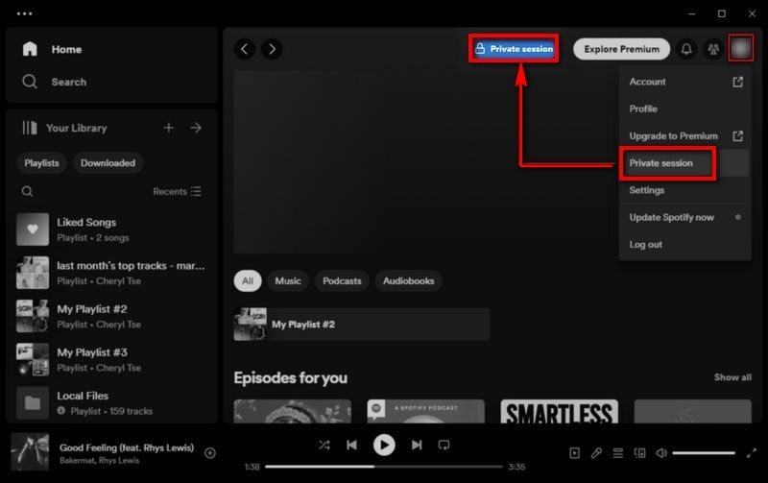Open Now Playing view icon

click(x=574, y=453)
